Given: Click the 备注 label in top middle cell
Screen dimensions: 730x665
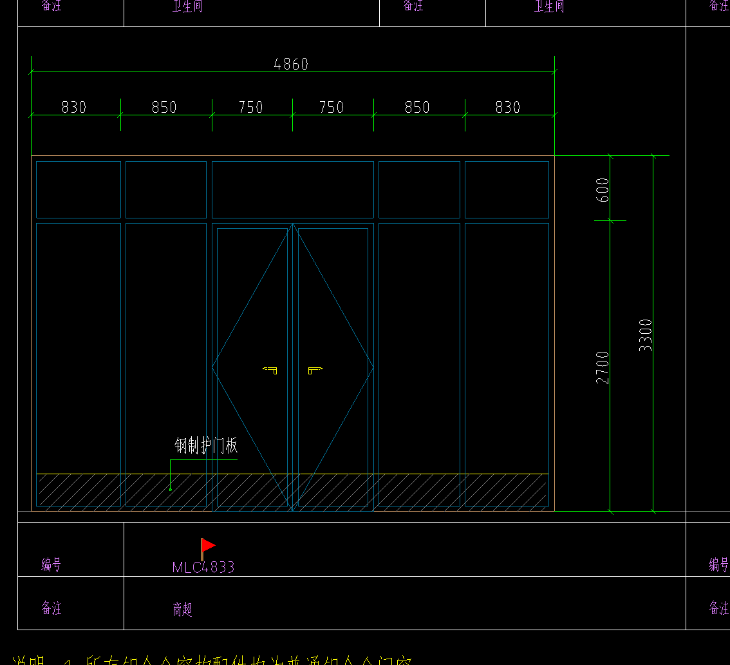Looking at the screenshot, I should [413, 5].
